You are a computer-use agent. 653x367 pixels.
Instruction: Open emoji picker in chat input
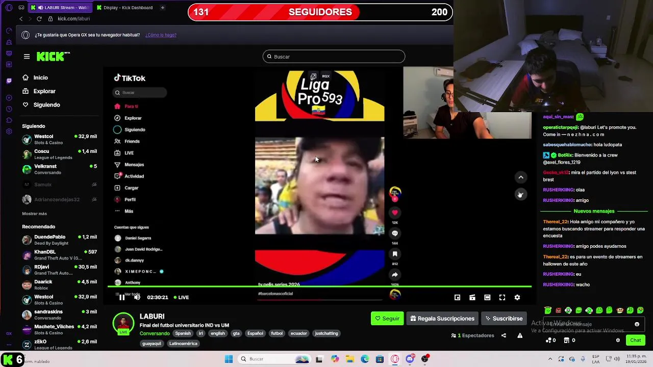(x=637, y=324)
